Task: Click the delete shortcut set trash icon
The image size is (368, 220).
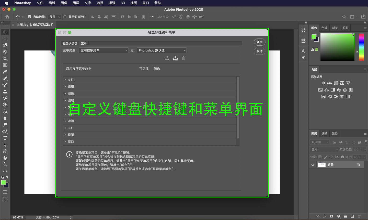Action: 183,58
